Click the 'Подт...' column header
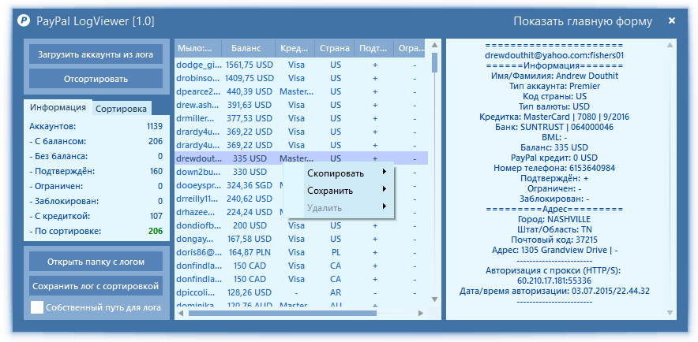 374,48
